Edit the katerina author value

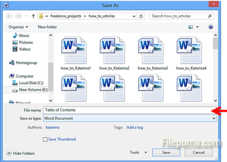click(52, 127)
